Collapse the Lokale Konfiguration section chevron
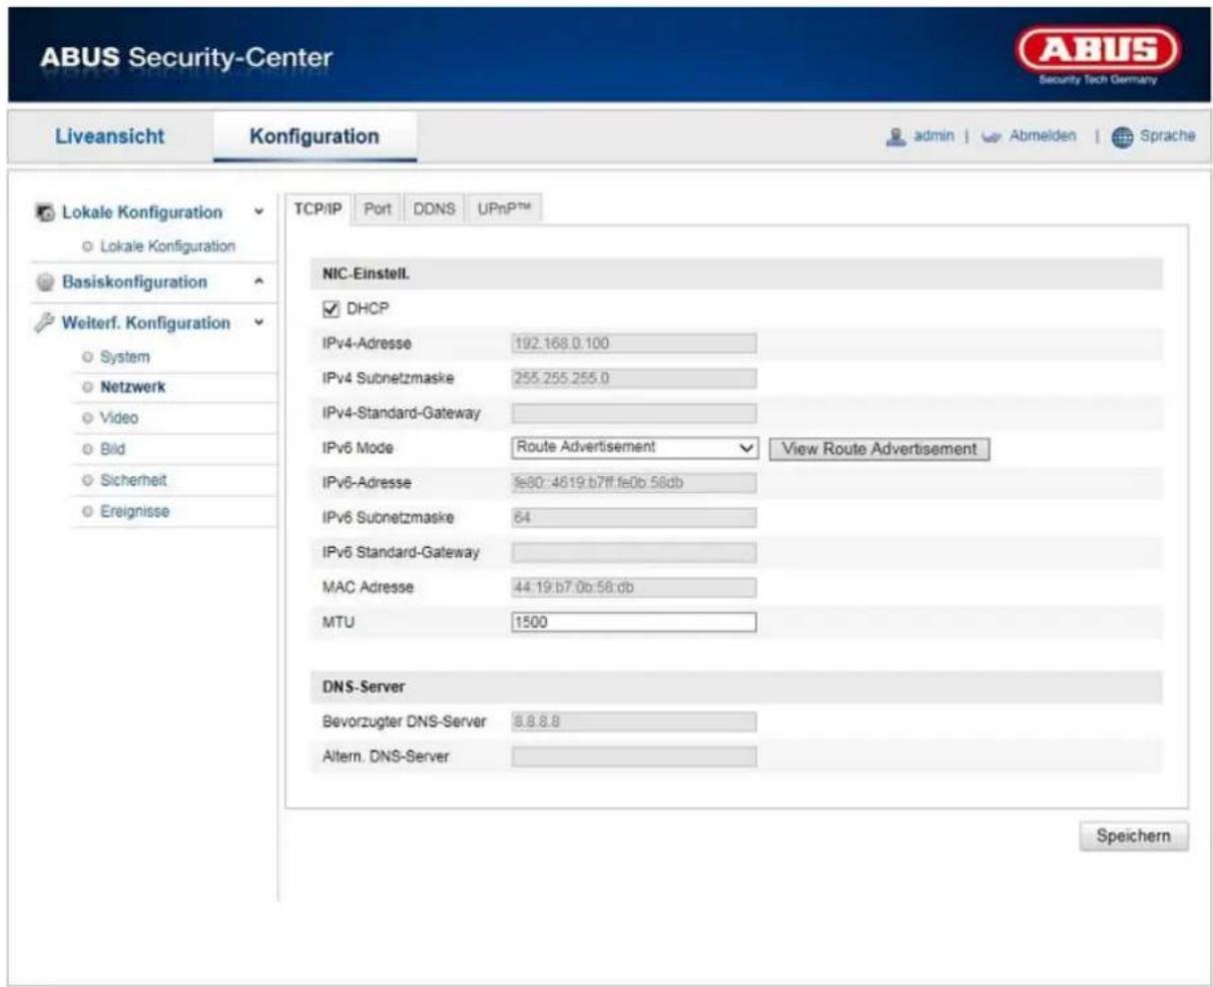This screenshot has height=987, width=1213. [x=260, y=213]
